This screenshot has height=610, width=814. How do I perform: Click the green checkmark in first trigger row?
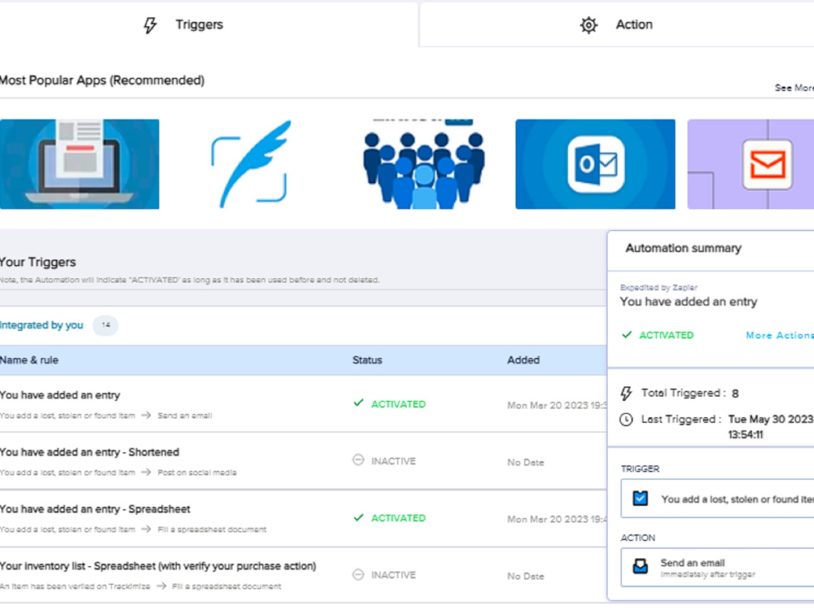click(358, 403)
